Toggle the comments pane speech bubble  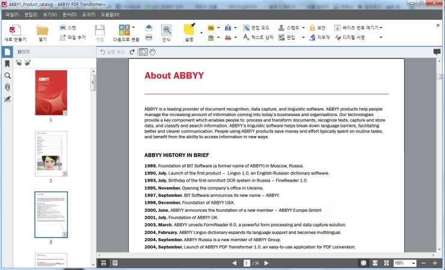point(437,52)
